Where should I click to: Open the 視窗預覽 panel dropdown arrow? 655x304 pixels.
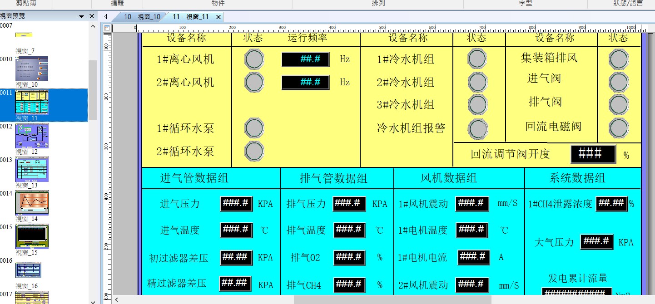pos(82,16)
